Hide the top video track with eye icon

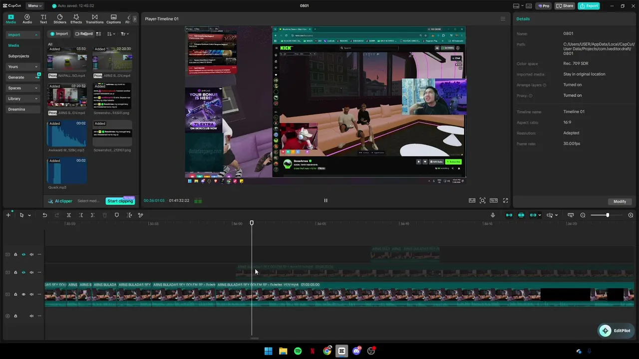coord(23,254)
